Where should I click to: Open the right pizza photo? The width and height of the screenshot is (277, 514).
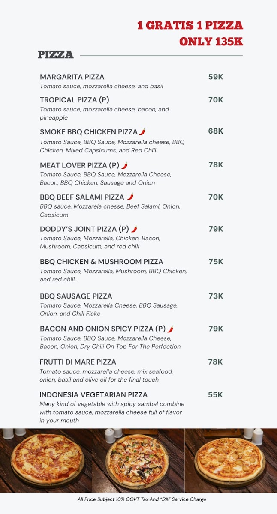[x=231, y=460]
